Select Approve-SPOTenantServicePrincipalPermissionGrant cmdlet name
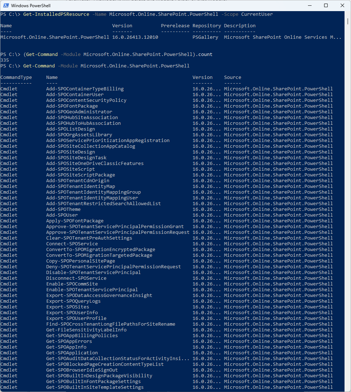The height and width of the screenshot is (392, 351). click(x=115, y=227)
